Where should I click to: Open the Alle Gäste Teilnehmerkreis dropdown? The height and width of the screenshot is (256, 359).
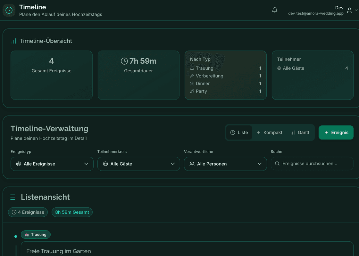[x=139, y=164]
